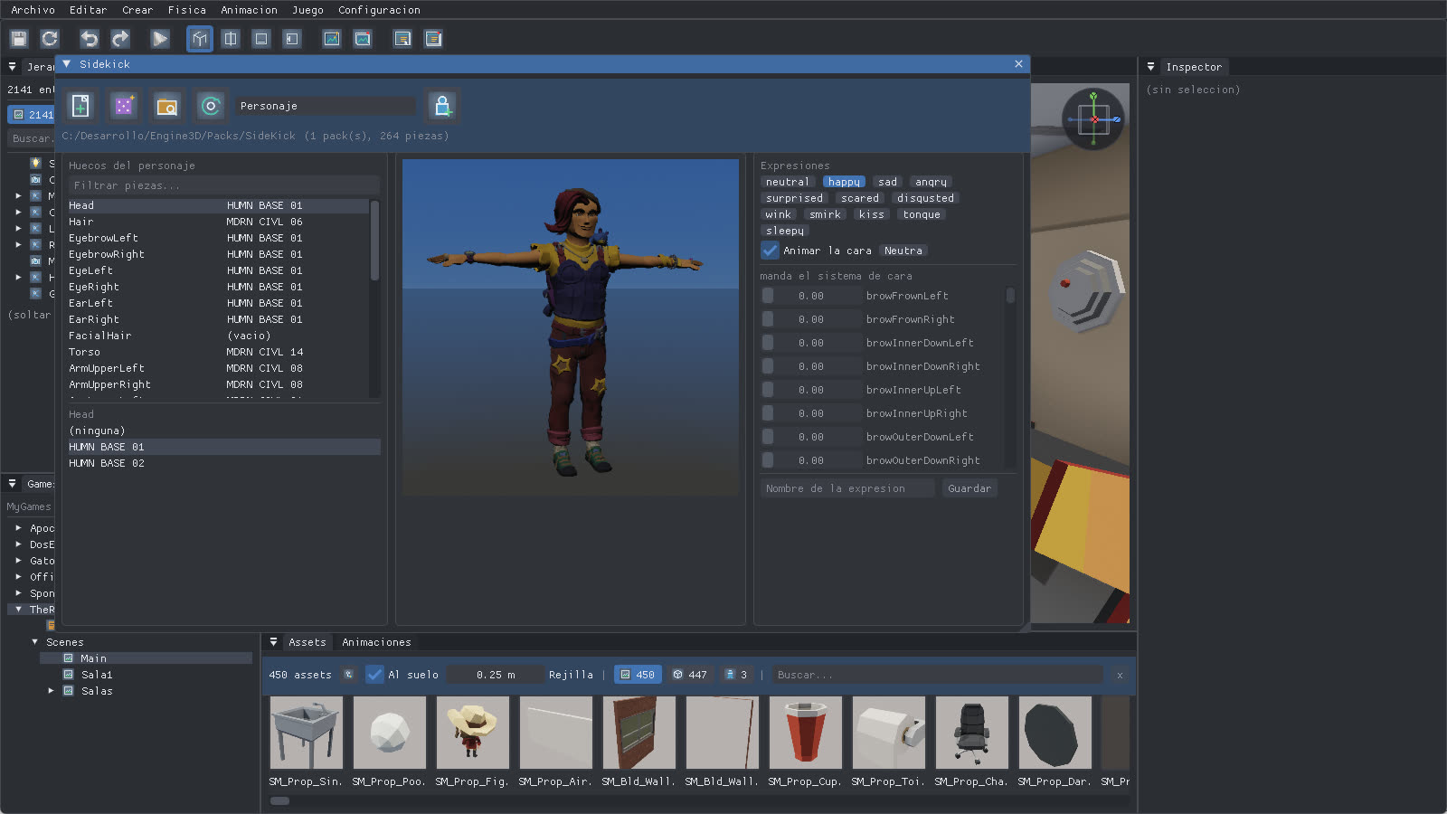The image size is (1447, 814).
Task: Expand the Gato game folder
Action: click(18, 561)
